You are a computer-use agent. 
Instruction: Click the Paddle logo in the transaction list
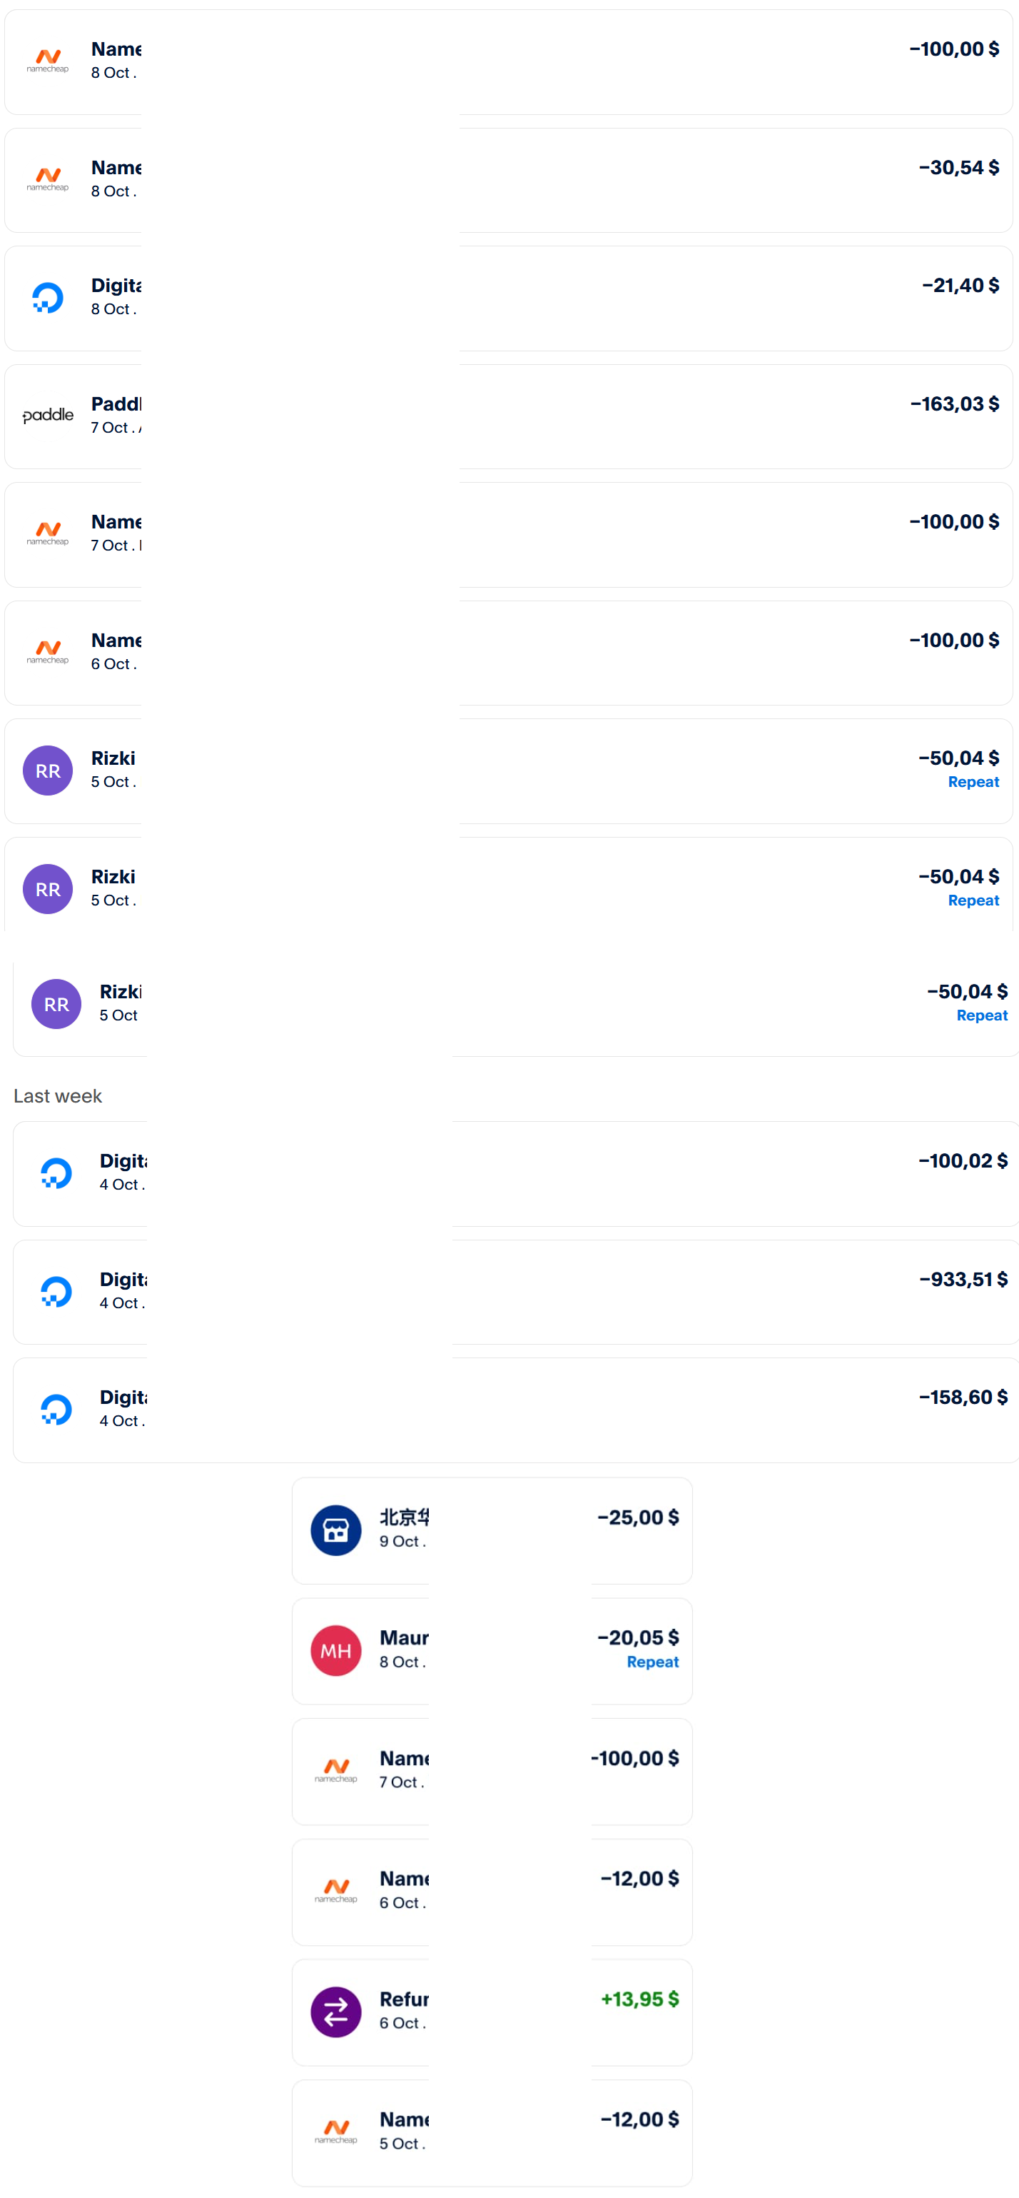pyautogui.click(x=48, y=416)
